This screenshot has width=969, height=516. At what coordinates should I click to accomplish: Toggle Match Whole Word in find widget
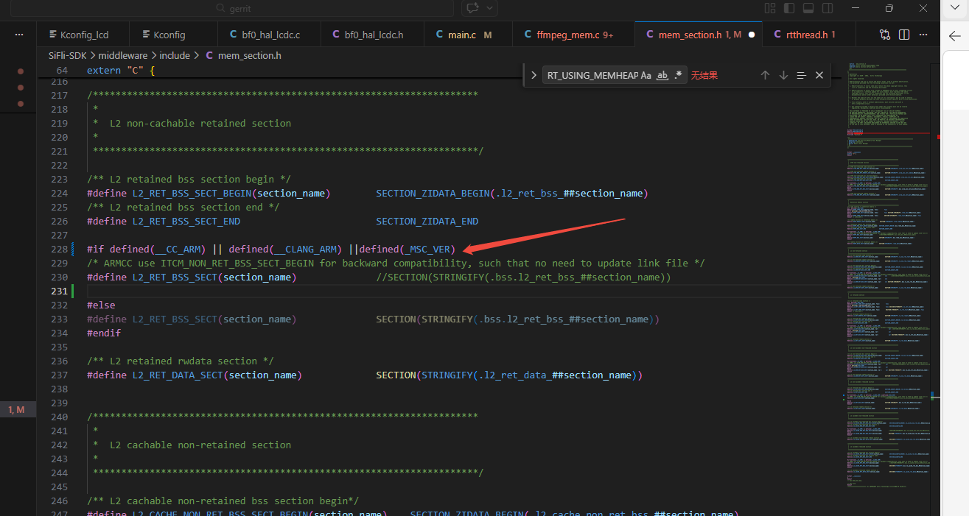click(x=662, y=75)
